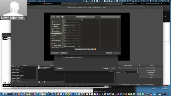Adjust transition duration stepper
Screen dimensions: 171x96
138,72
